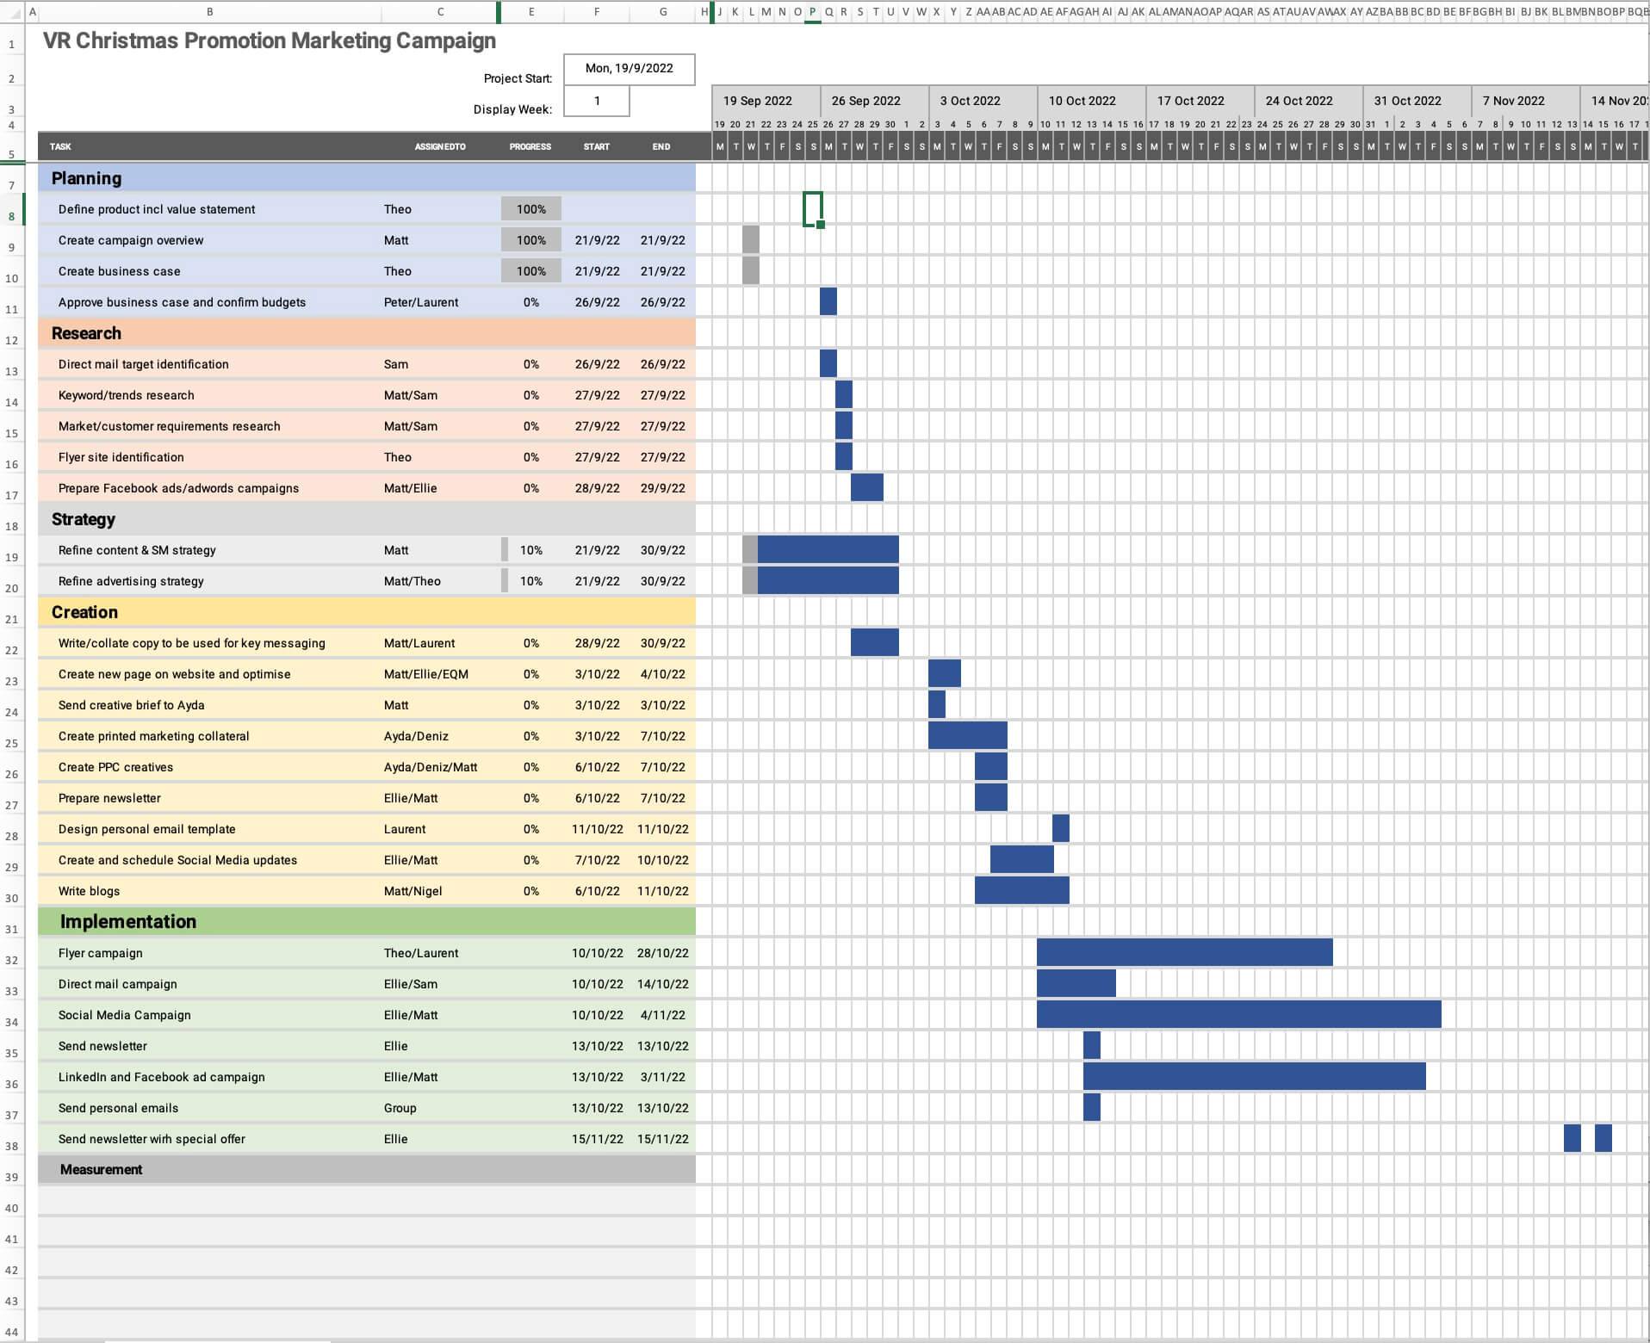Select the Peter/Laurent assignee cell
Screen dimensions: 1650x1343
coord(421,302)
